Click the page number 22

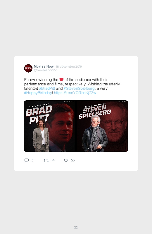(76, 227)
